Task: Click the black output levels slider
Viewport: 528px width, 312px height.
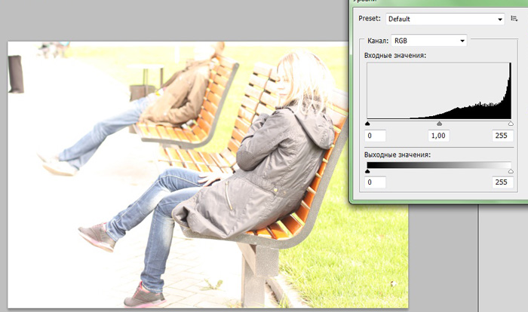Action: (367, 171)
